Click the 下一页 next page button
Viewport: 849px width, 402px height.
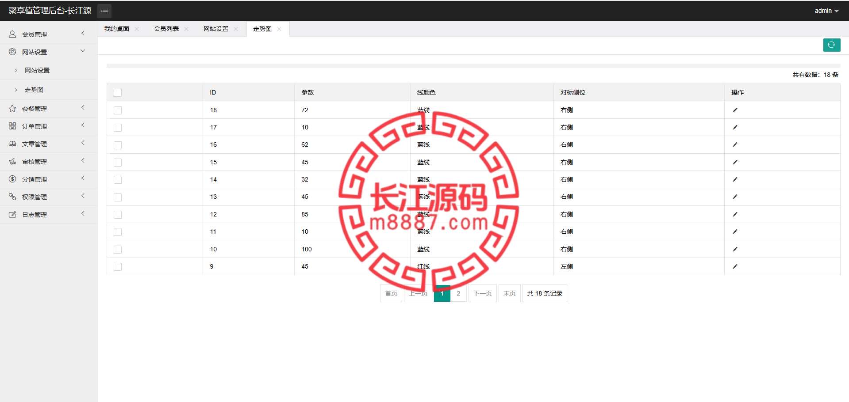pyautogui.click(x=483, y=293)
